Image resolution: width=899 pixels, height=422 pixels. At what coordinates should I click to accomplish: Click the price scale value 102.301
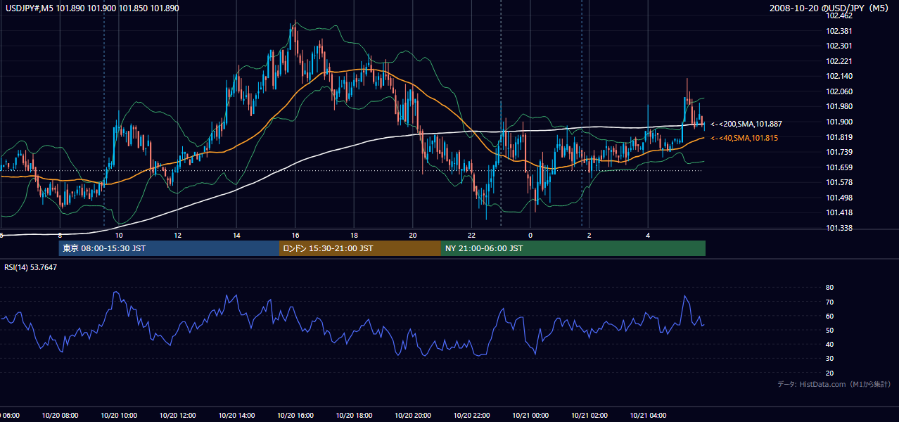839,46
